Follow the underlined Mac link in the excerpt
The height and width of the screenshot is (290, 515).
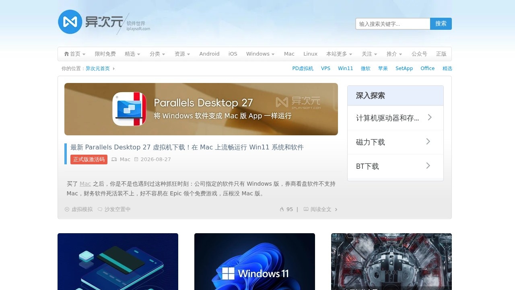85,184
